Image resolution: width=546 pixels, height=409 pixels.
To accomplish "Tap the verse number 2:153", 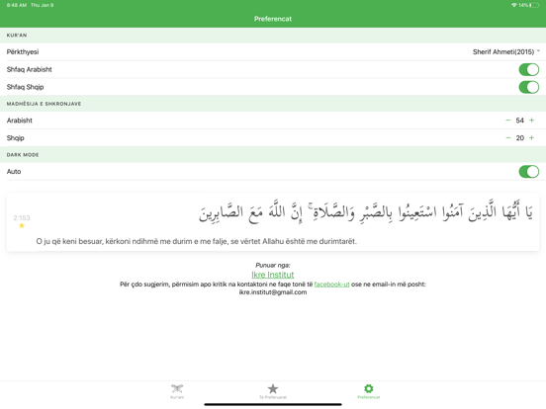I will tap(22, 218).
